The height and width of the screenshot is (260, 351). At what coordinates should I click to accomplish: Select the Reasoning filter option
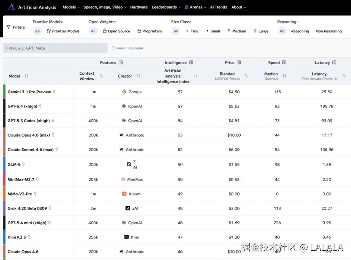[x=300, y=31]
